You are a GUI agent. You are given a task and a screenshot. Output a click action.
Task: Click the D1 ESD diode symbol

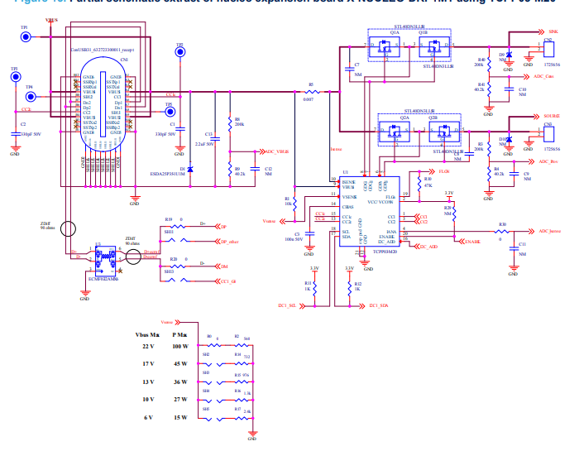190,169
